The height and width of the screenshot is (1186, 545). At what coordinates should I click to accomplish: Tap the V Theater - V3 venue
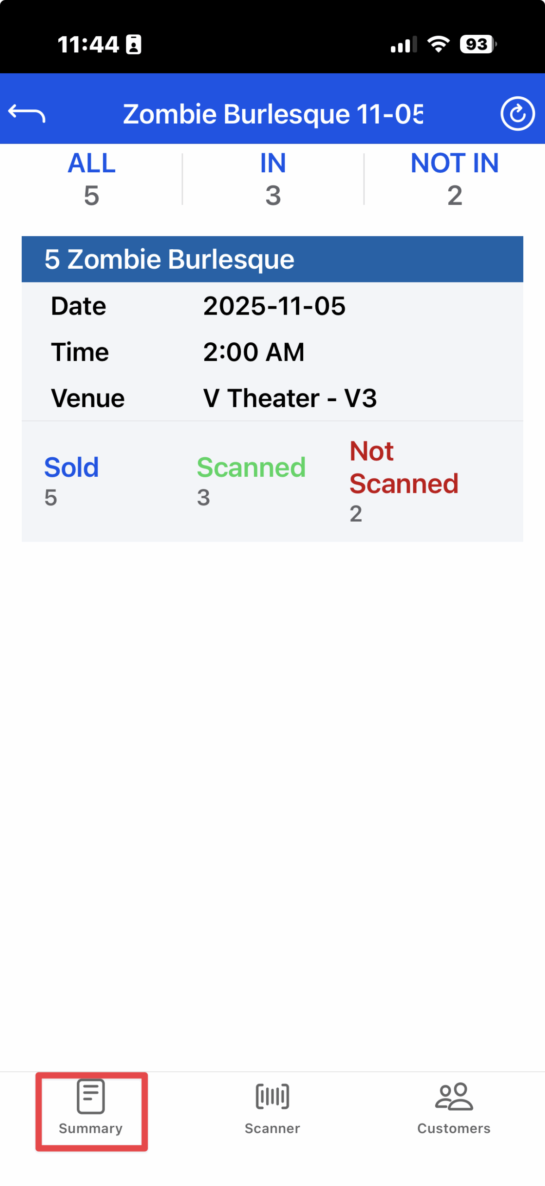pos(290,398)
